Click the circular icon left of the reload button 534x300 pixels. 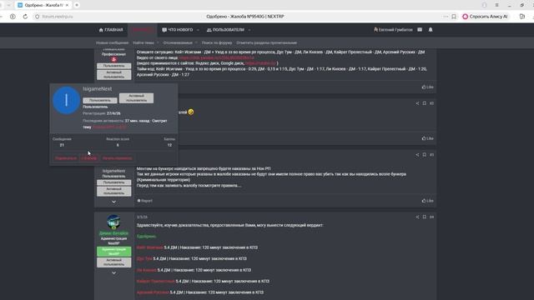click(13, 17)
